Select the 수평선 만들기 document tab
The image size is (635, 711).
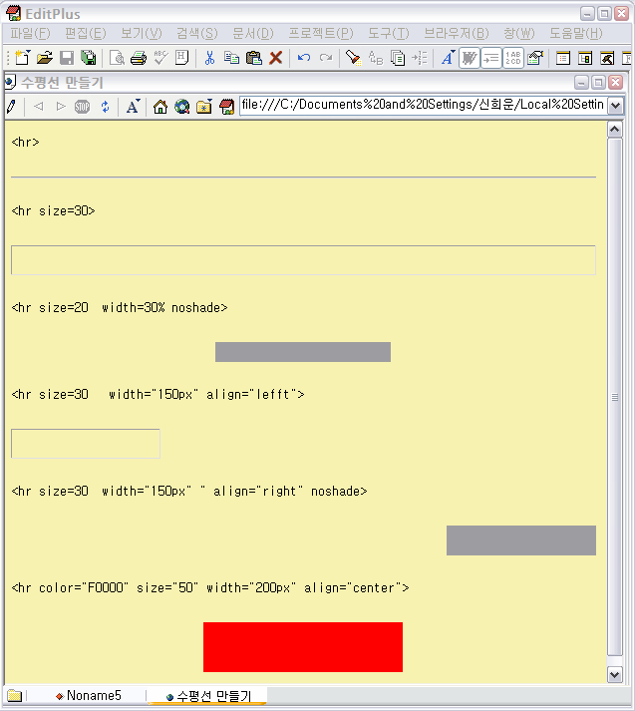coord(208,696)
